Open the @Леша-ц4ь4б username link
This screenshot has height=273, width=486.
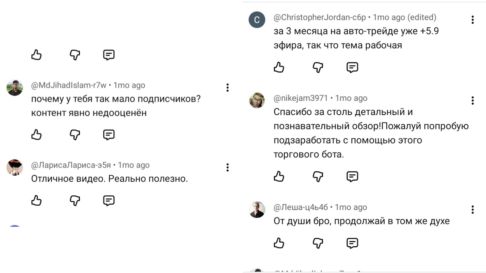click(x=300, y=207)
